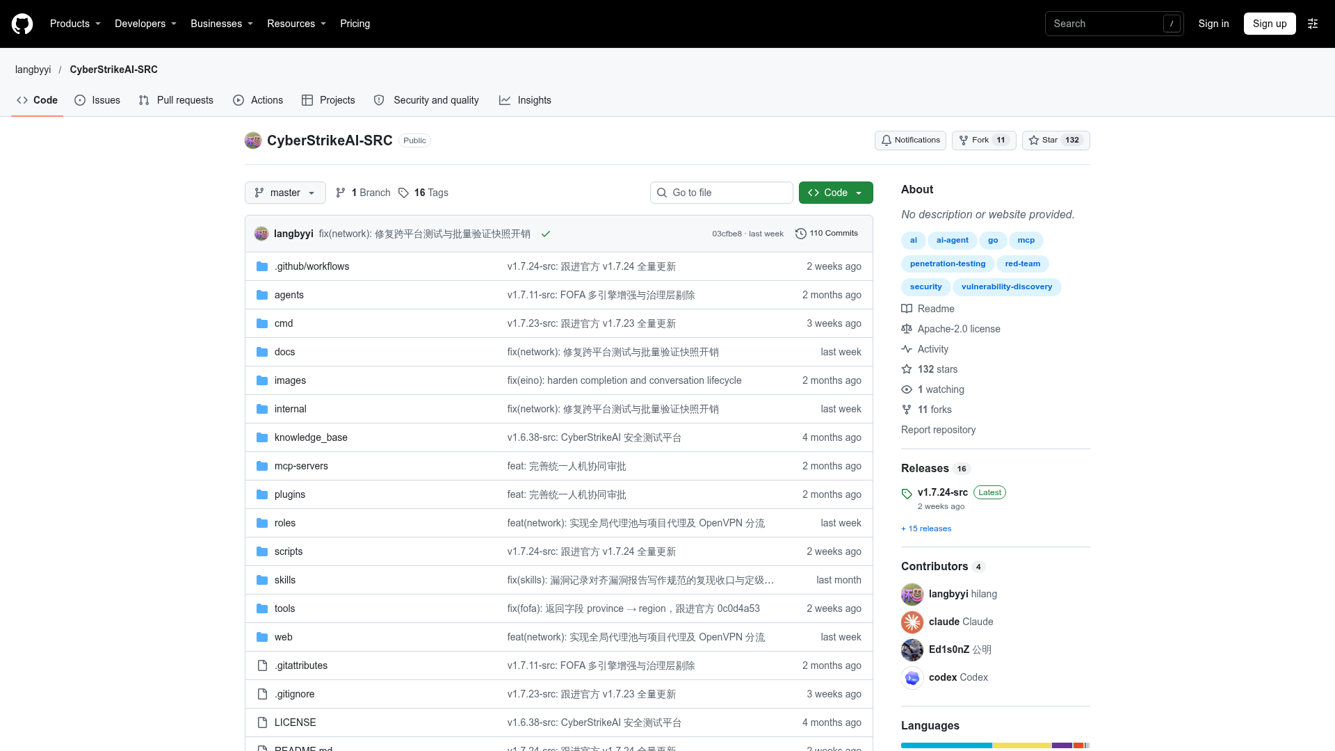Open claude contributor avatar
This screenshot has width=1335, height=751.
[x=912, y=622]
